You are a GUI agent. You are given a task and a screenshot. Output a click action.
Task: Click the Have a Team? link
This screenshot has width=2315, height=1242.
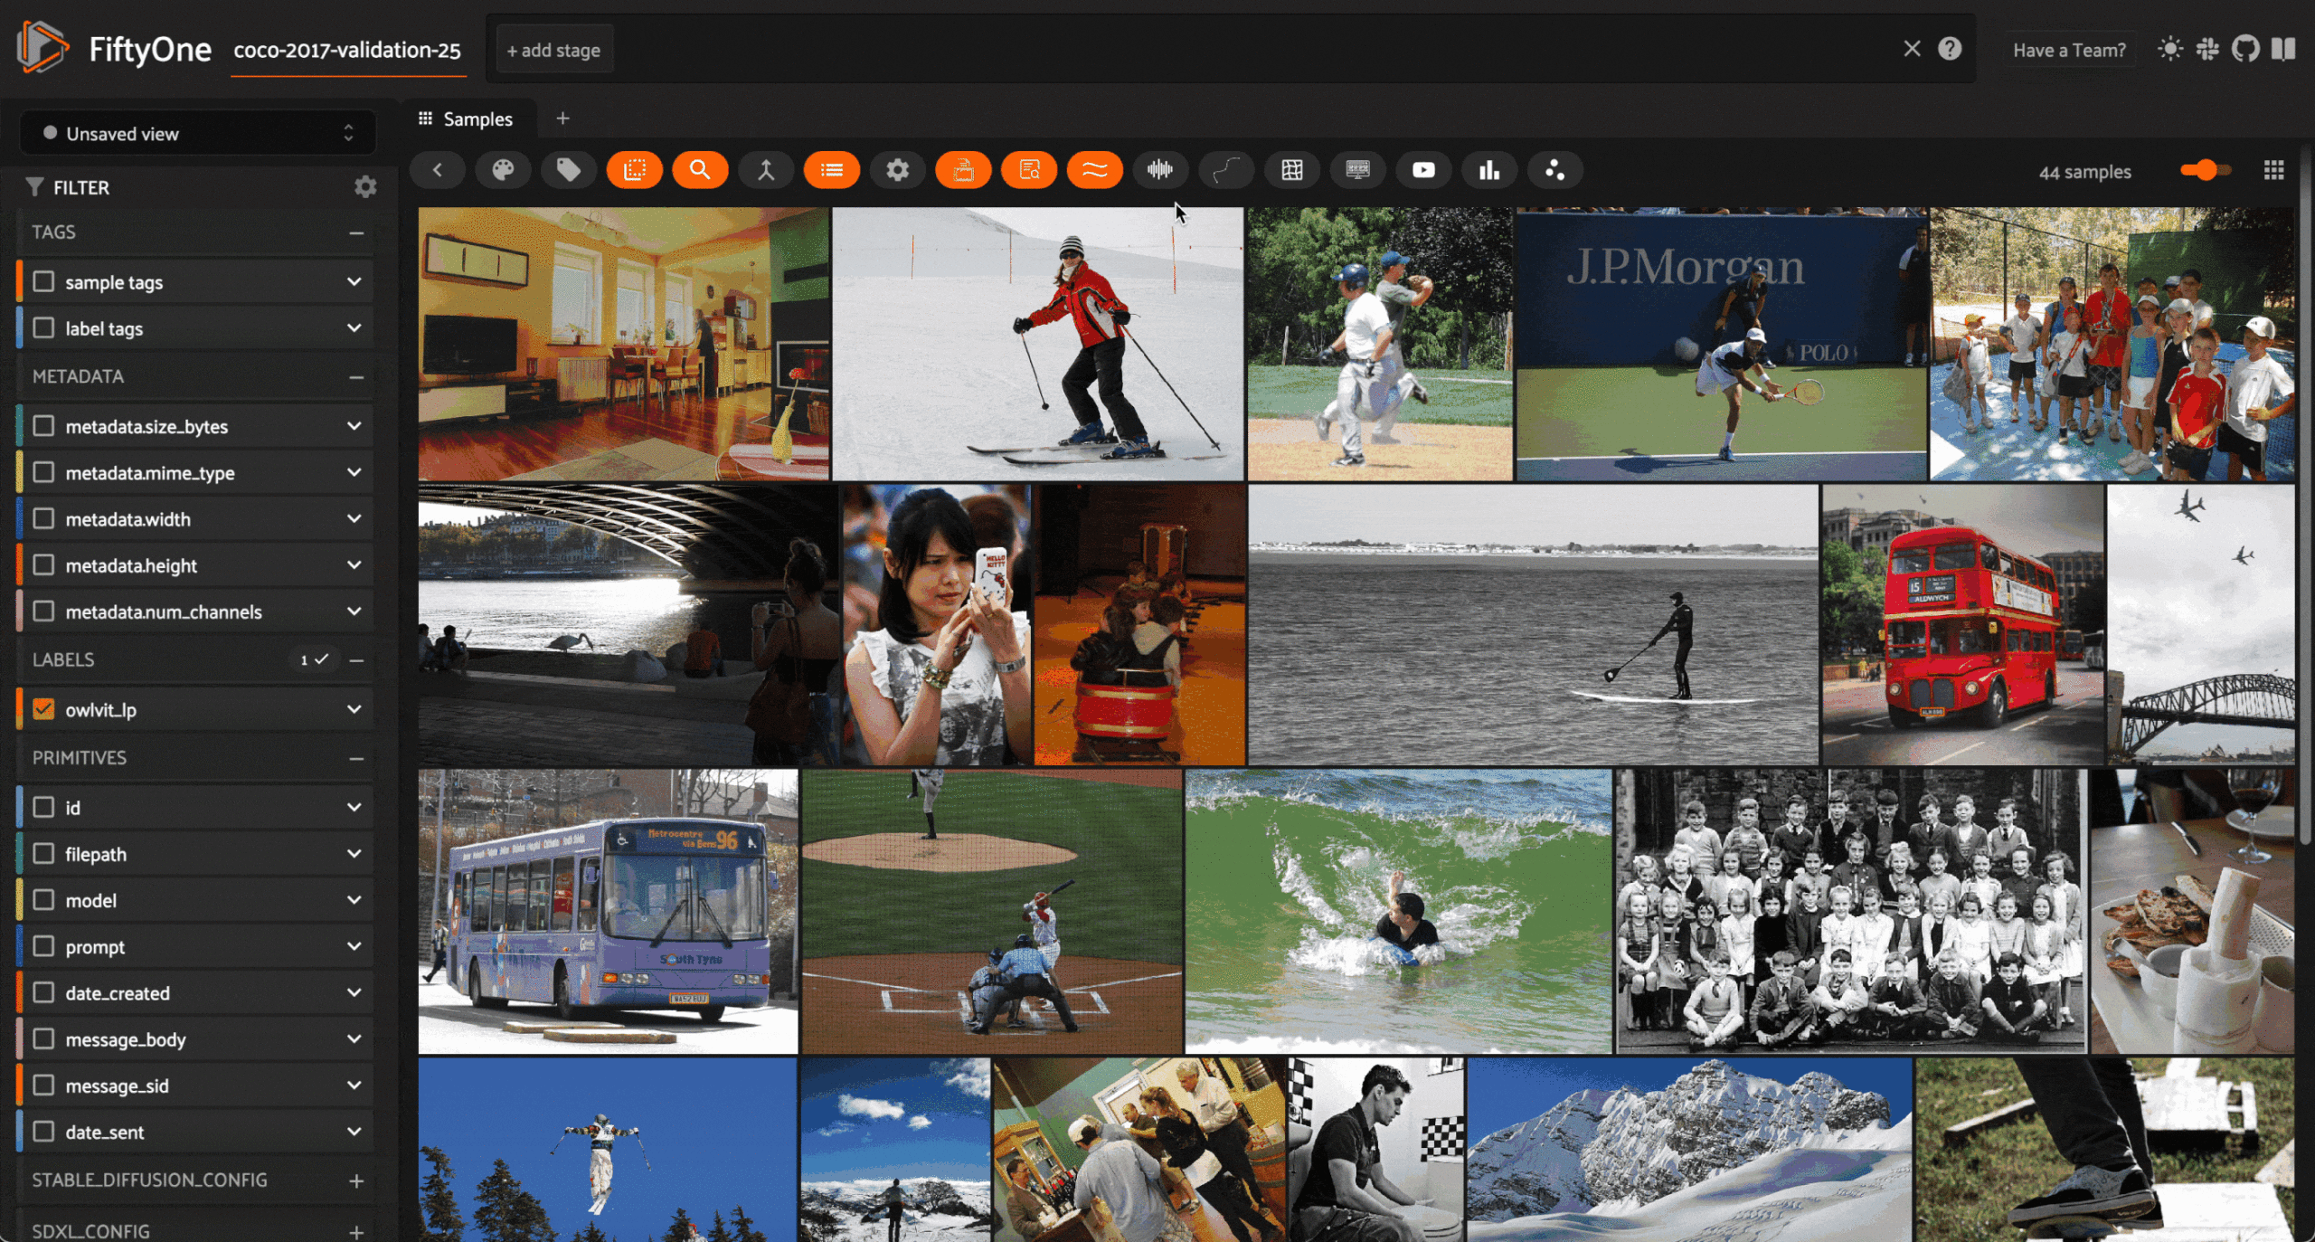[x=2069, y=51]
